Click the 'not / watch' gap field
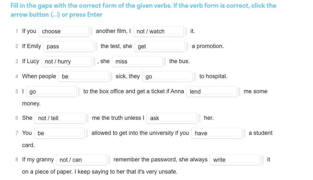The width and height of the screenshot is (313, 180). (158, 31)
